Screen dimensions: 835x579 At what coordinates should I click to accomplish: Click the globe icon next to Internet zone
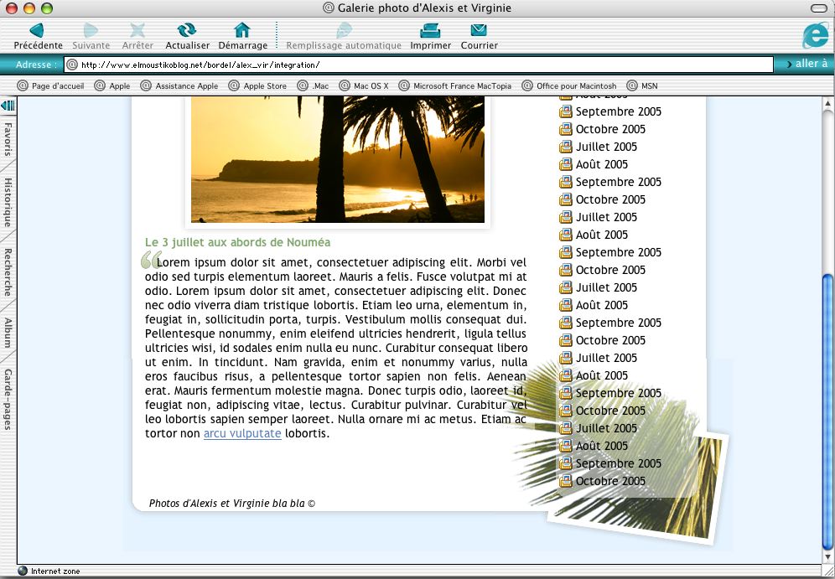click(23, 571)
